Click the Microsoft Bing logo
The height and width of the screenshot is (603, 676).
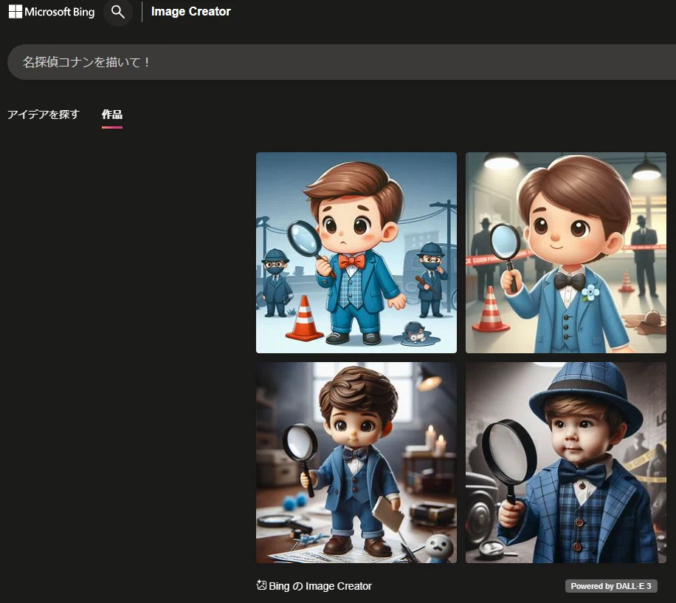coord(52,12)
